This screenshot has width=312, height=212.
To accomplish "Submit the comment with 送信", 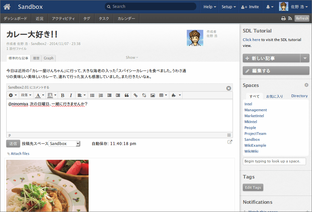I will 13,144.
